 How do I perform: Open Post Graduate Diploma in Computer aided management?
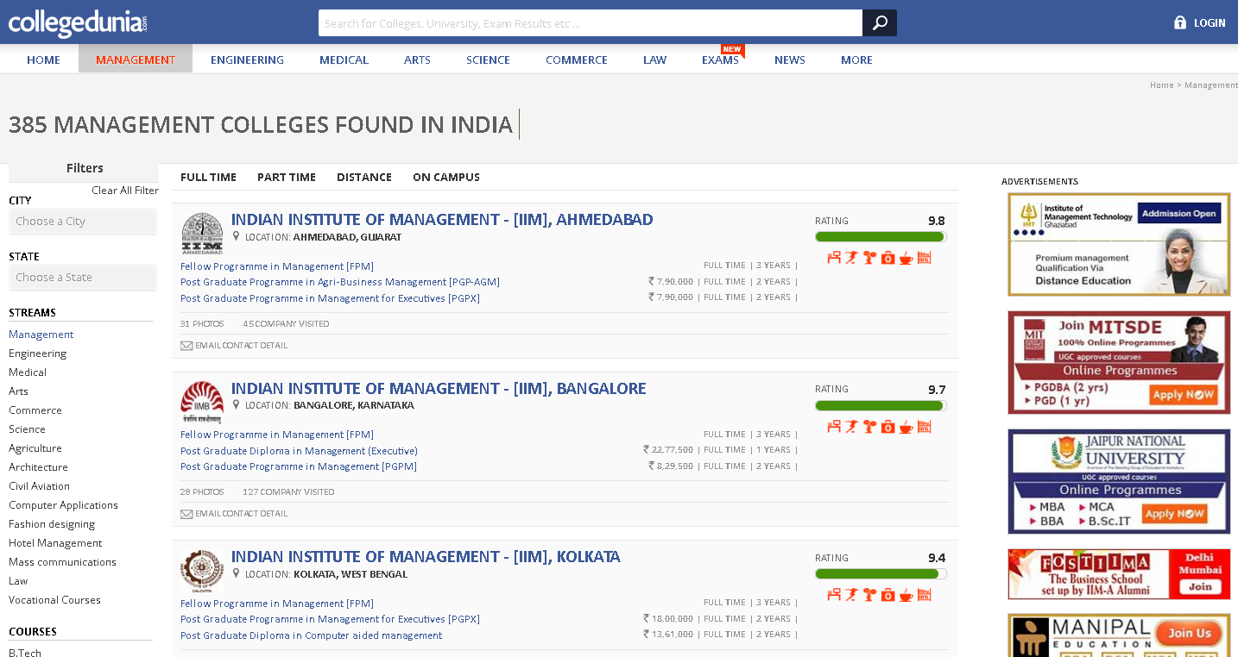311,635
